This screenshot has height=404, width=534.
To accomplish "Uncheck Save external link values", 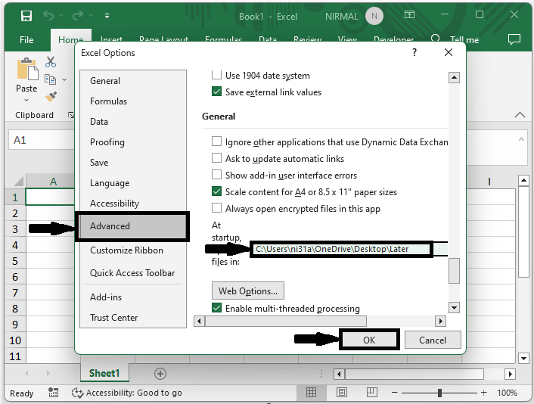I will pos(217,92).
